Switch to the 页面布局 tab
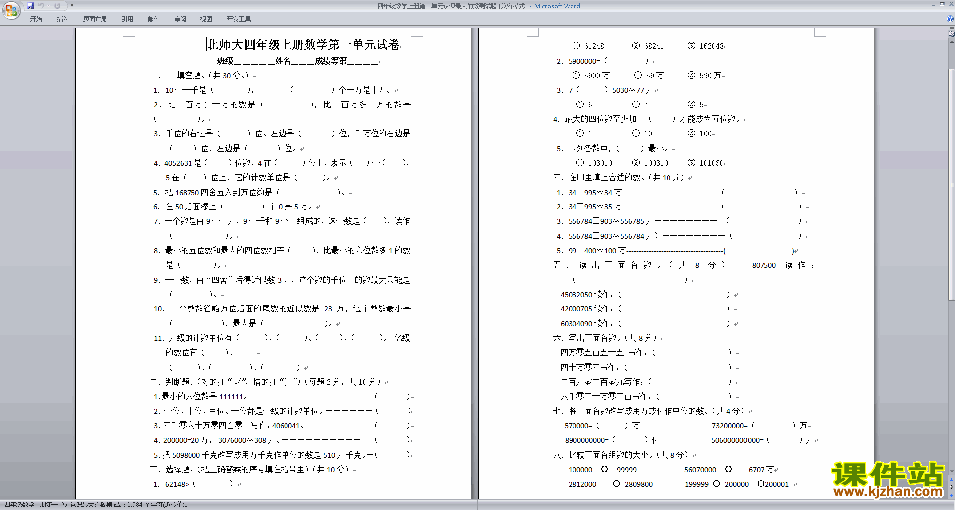955x510 pixels. (x=95, y=19)
